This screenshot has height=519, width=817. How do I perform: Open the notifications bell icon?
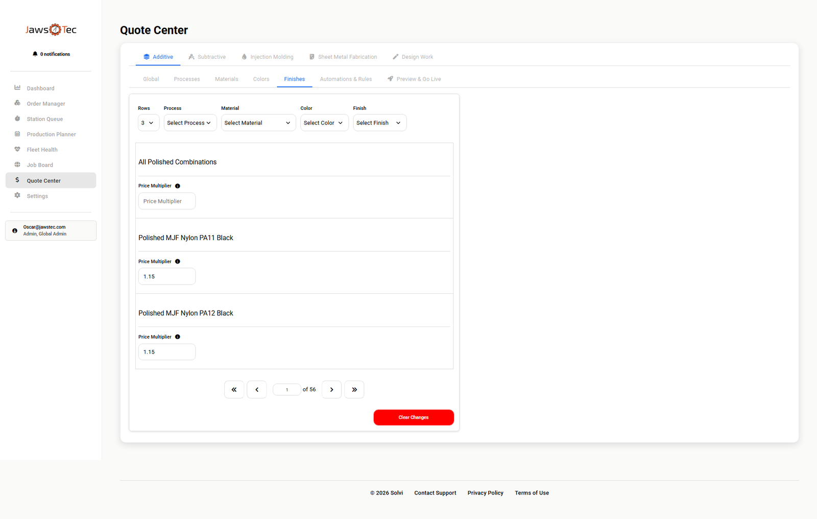coord(35,54)
